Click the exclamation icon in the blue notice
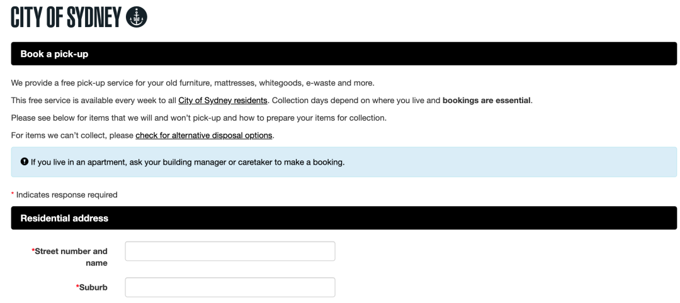Screen dimensions: 680x303 pyautogui.click(x=25, y=162)
